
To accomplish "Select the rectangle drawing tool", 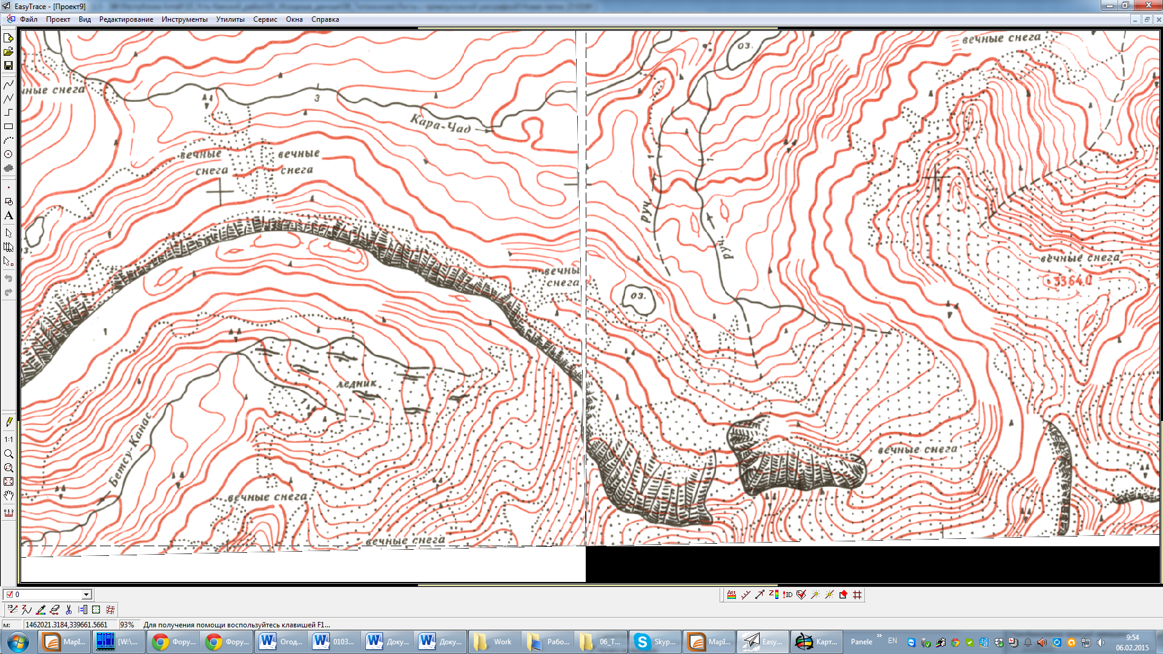I will pos(8,127).
